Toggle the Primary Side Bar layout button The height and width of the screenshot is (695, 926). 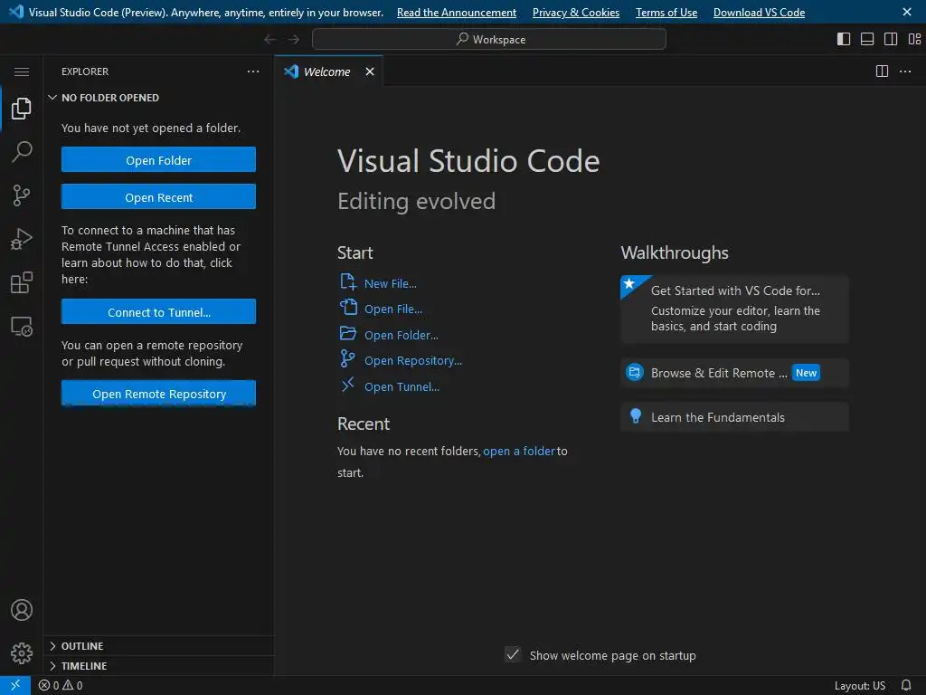844,39
